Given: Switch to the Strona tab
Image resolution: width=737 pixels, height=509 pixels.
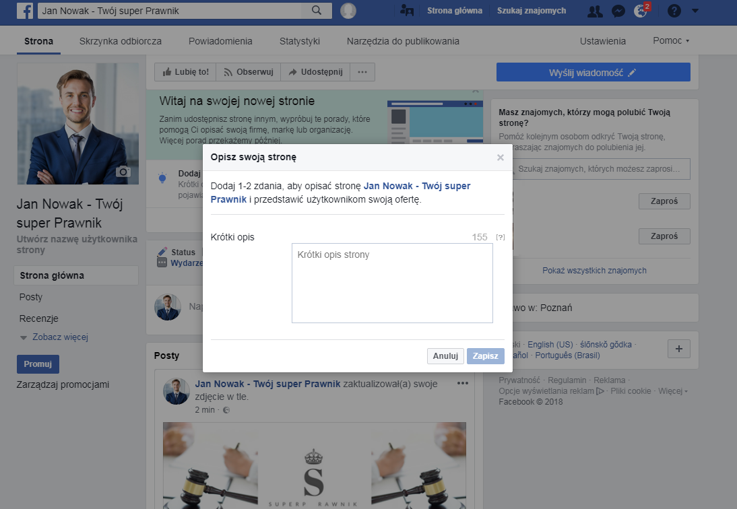Looking at the screenshot, I should click(38, 41).
